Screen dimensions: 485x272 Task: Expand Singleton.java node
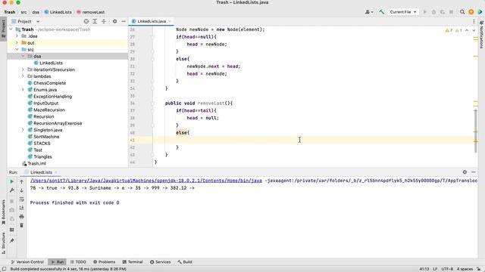coord(23,130)
